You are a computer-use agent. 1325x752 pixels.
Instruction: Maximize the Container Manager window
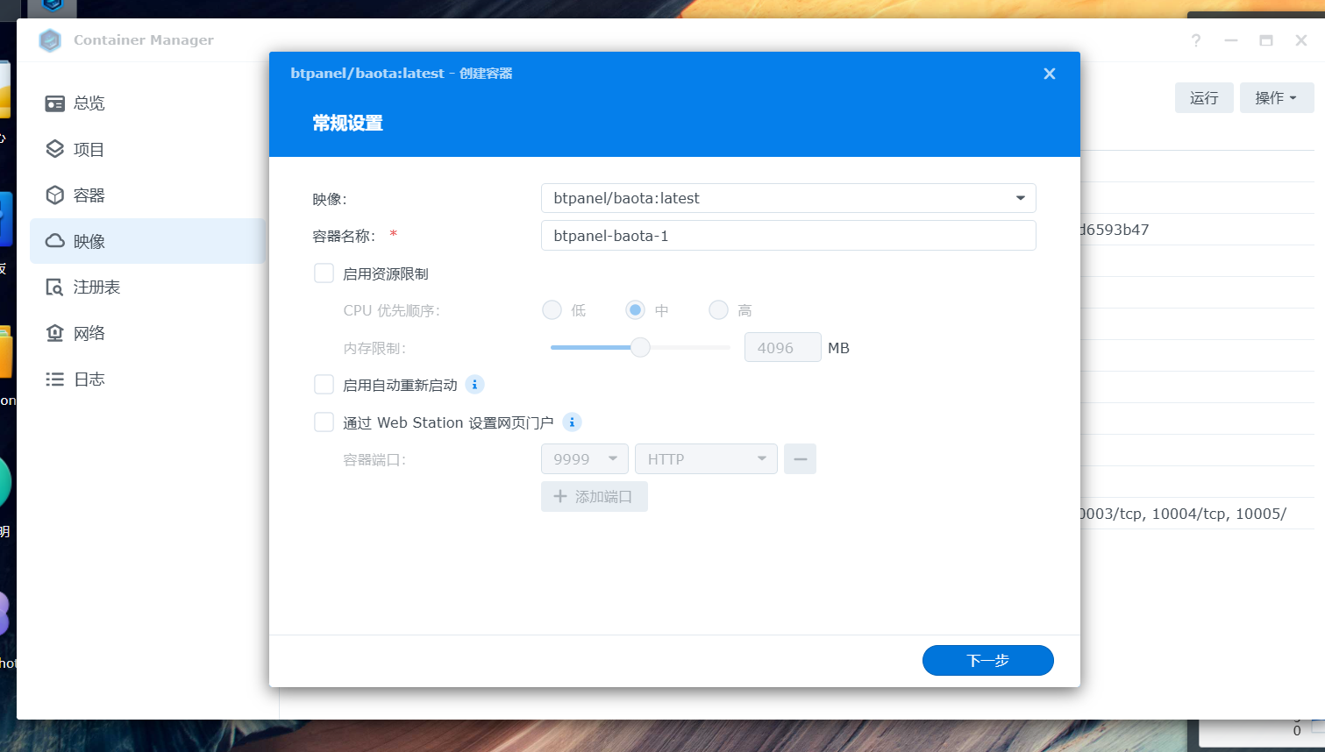click(1266, 40)
